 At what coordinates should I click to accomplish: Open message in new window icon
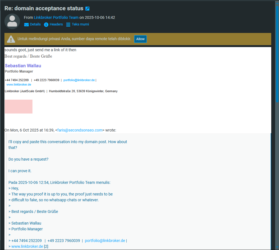[x=87, y=9]
